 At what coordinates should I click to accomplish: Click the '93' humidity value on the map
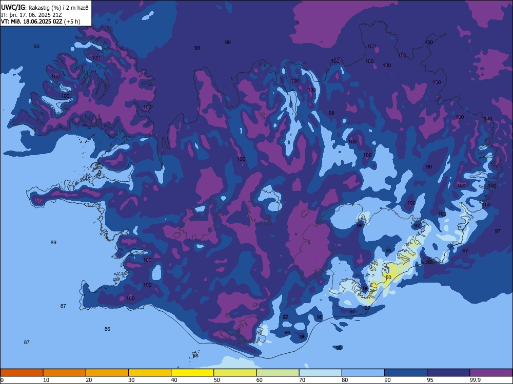point(36,47)
